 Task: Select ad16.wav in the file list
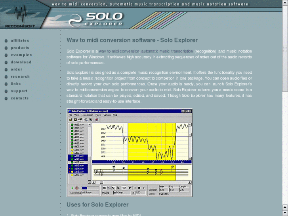79,162
